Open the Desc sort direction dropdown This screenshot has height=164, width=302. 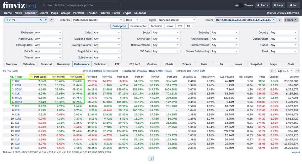[132, 20]
